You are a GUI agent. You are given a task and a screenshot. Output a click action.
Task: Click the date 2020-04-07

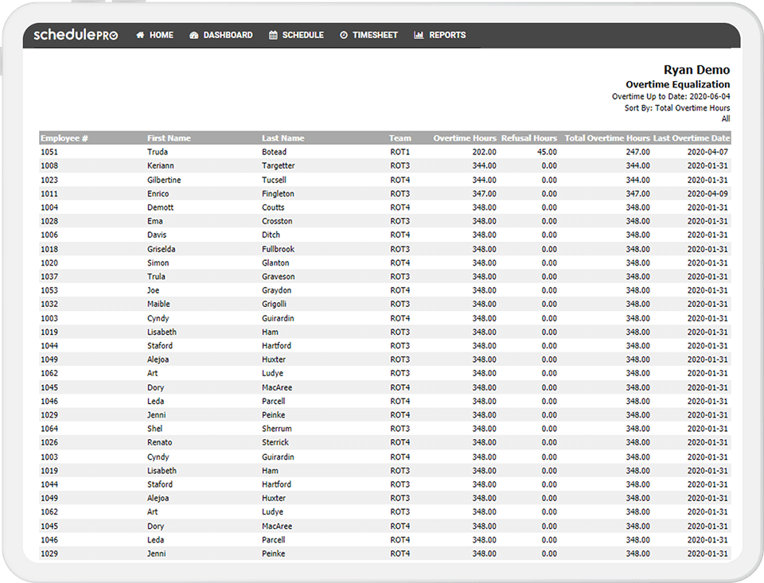707,152
